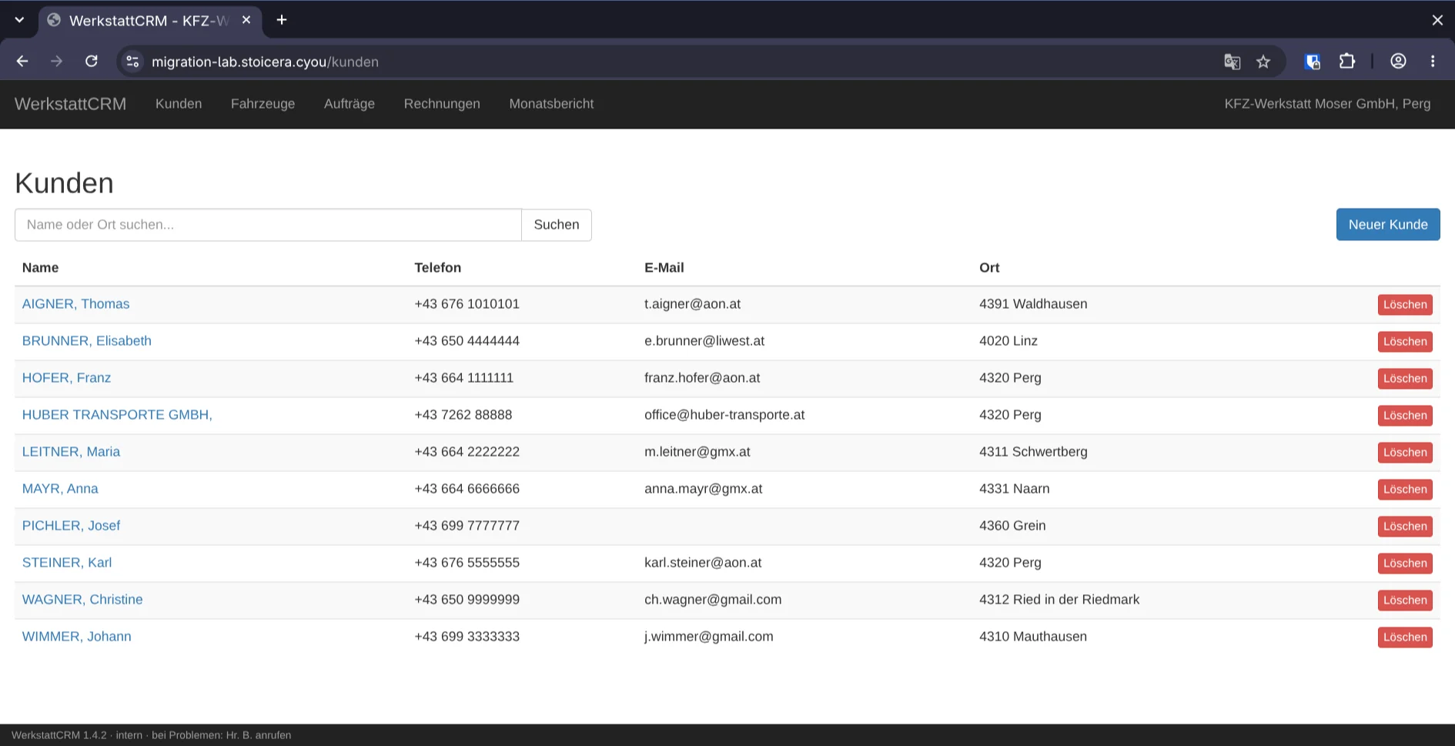1455x746 pixels.
Task: Open customer AIGNER, Thomas
Action: (x=75, y=304)
